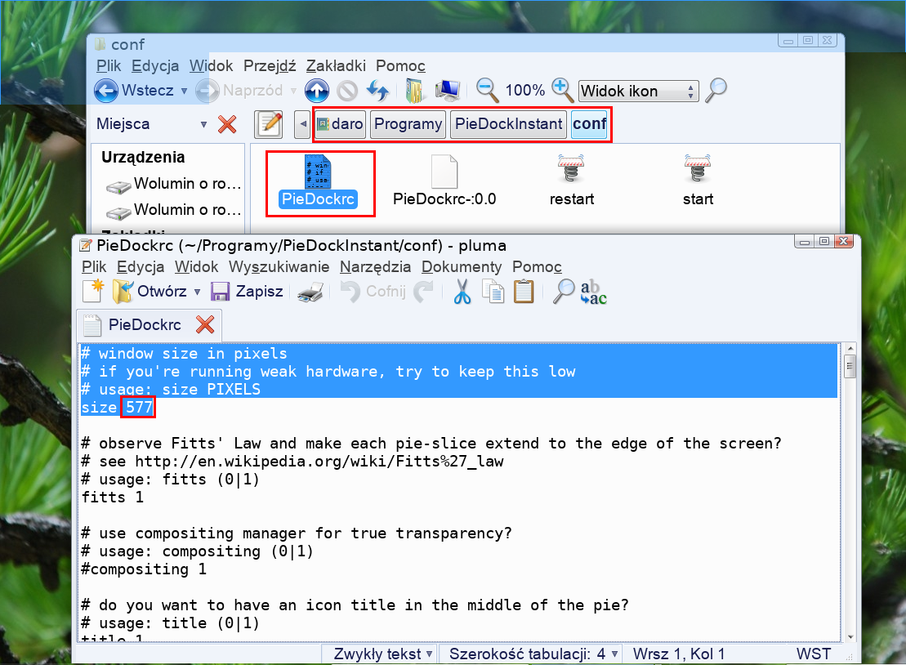Open Dokumenty menu in pluma
The width and height of the screenshot is (906, 665).
461,267
